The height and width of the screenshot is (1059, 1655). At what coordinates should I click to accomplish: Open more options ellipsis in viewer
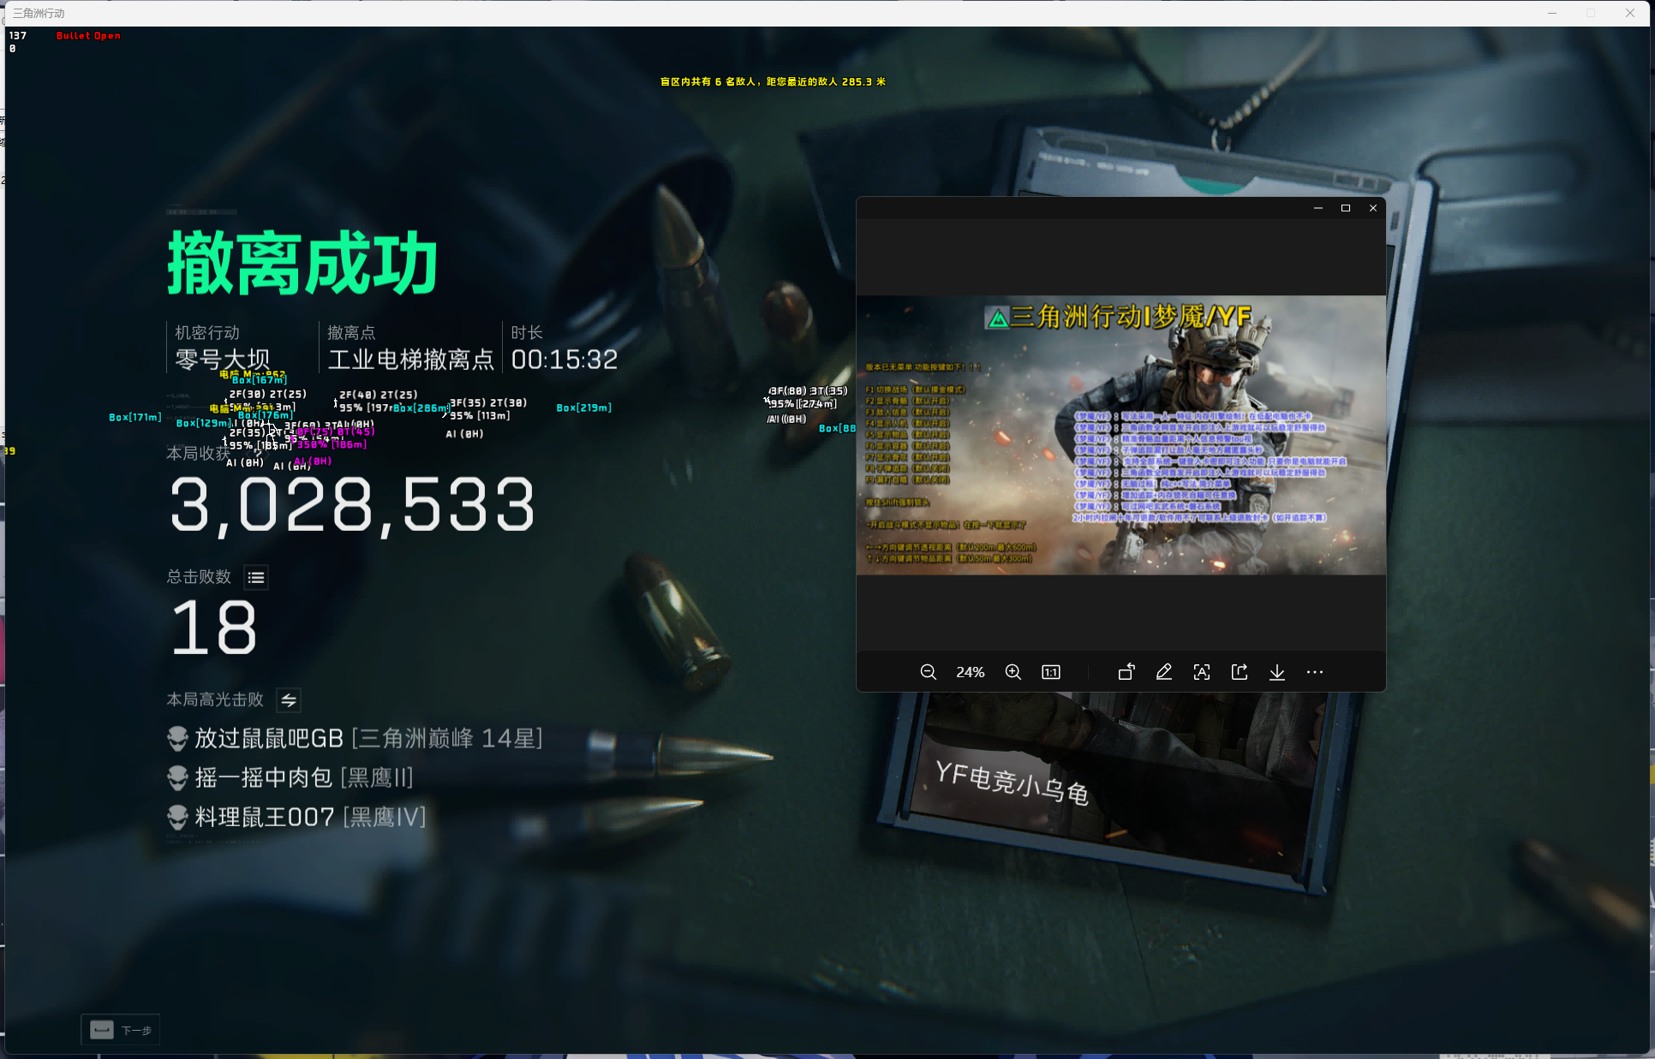click(x=1315, y=672)
